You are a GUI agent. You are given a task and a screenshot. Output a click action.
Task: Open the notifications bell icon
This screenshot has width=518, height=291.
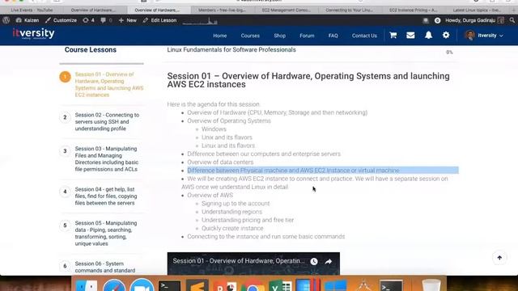coord(428,36)
